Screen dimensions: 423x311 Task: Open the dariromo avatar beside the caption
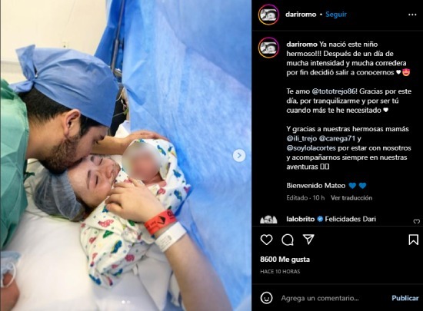click(268, 48)
